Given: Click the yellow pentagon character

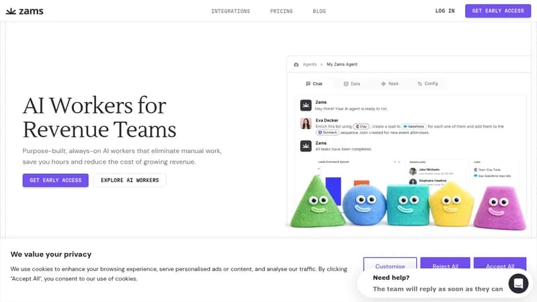Looking at the screenshot, I should pyautogui.click(x=451, y=205).
